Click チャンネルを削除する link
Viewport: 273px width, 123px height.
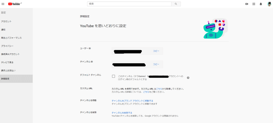coord(122,113)
